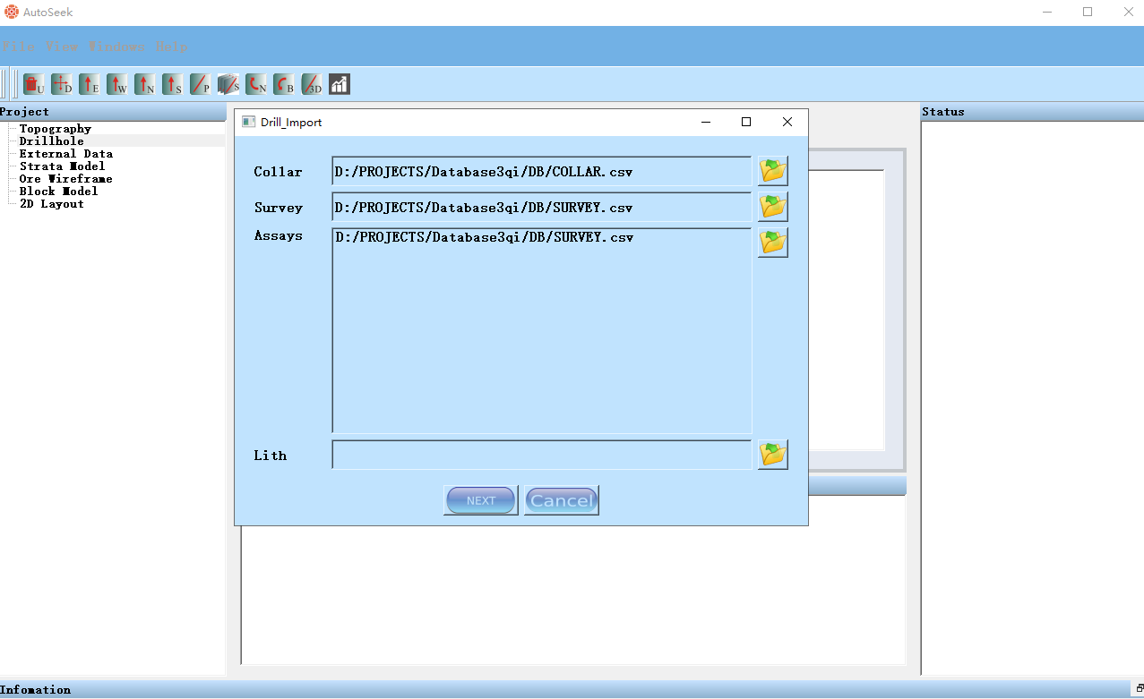Click the Survey file path field
Image resolution: width=1144 pixels, height=699 pixels.
click(541, 208)
